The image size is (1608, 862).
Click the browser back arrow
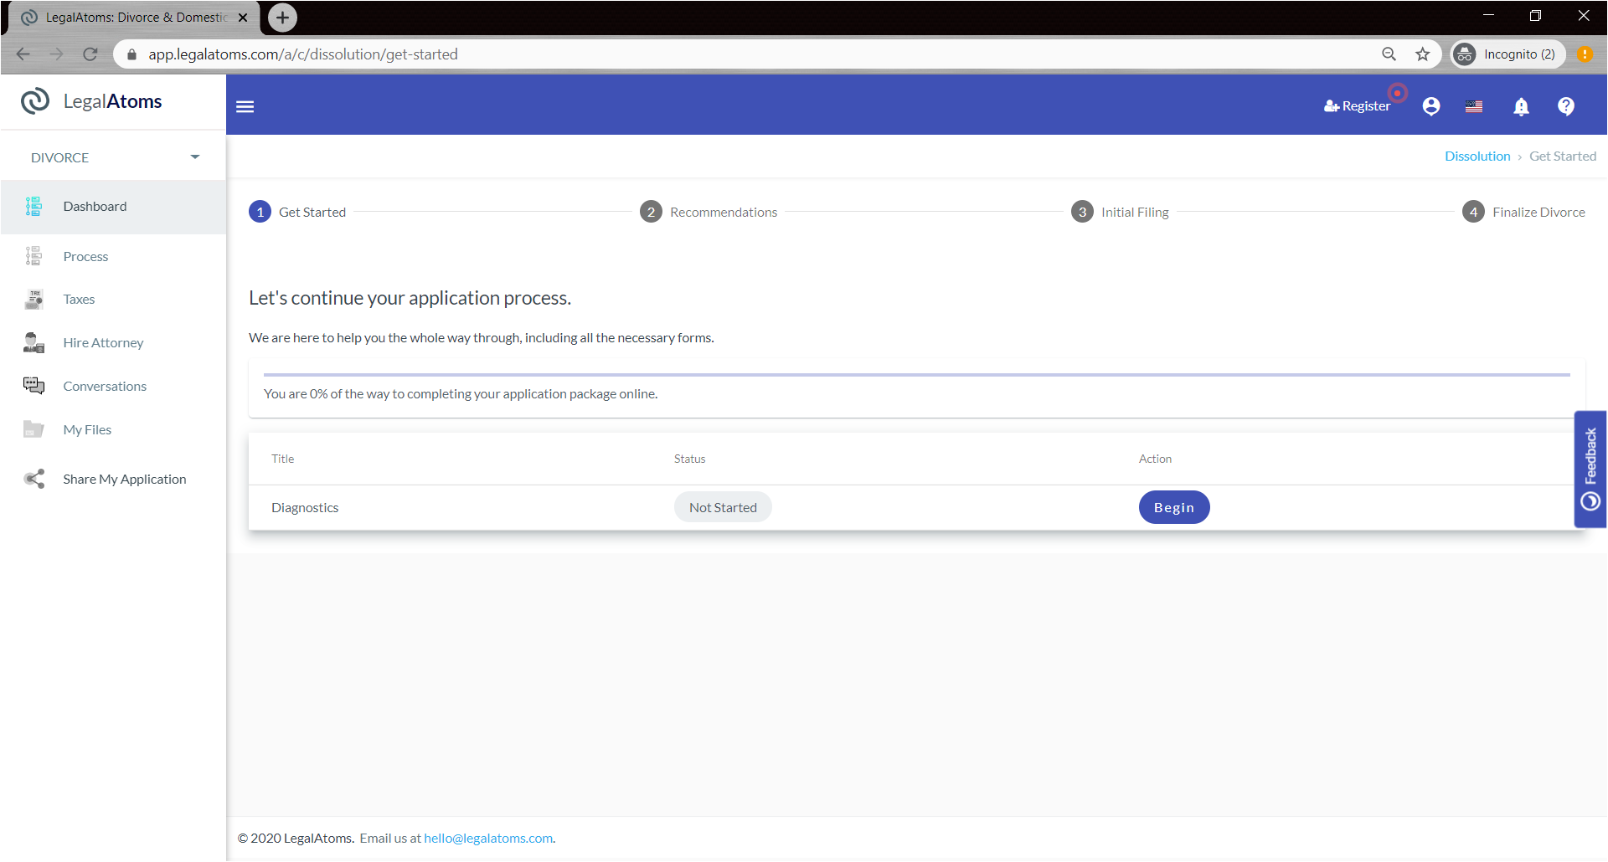click(x=23, y=54)
